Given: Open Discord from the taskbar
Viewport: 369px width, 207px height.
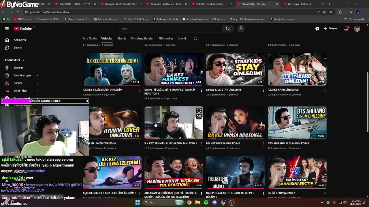Looking at the screenshot, I should coord(214,202).
